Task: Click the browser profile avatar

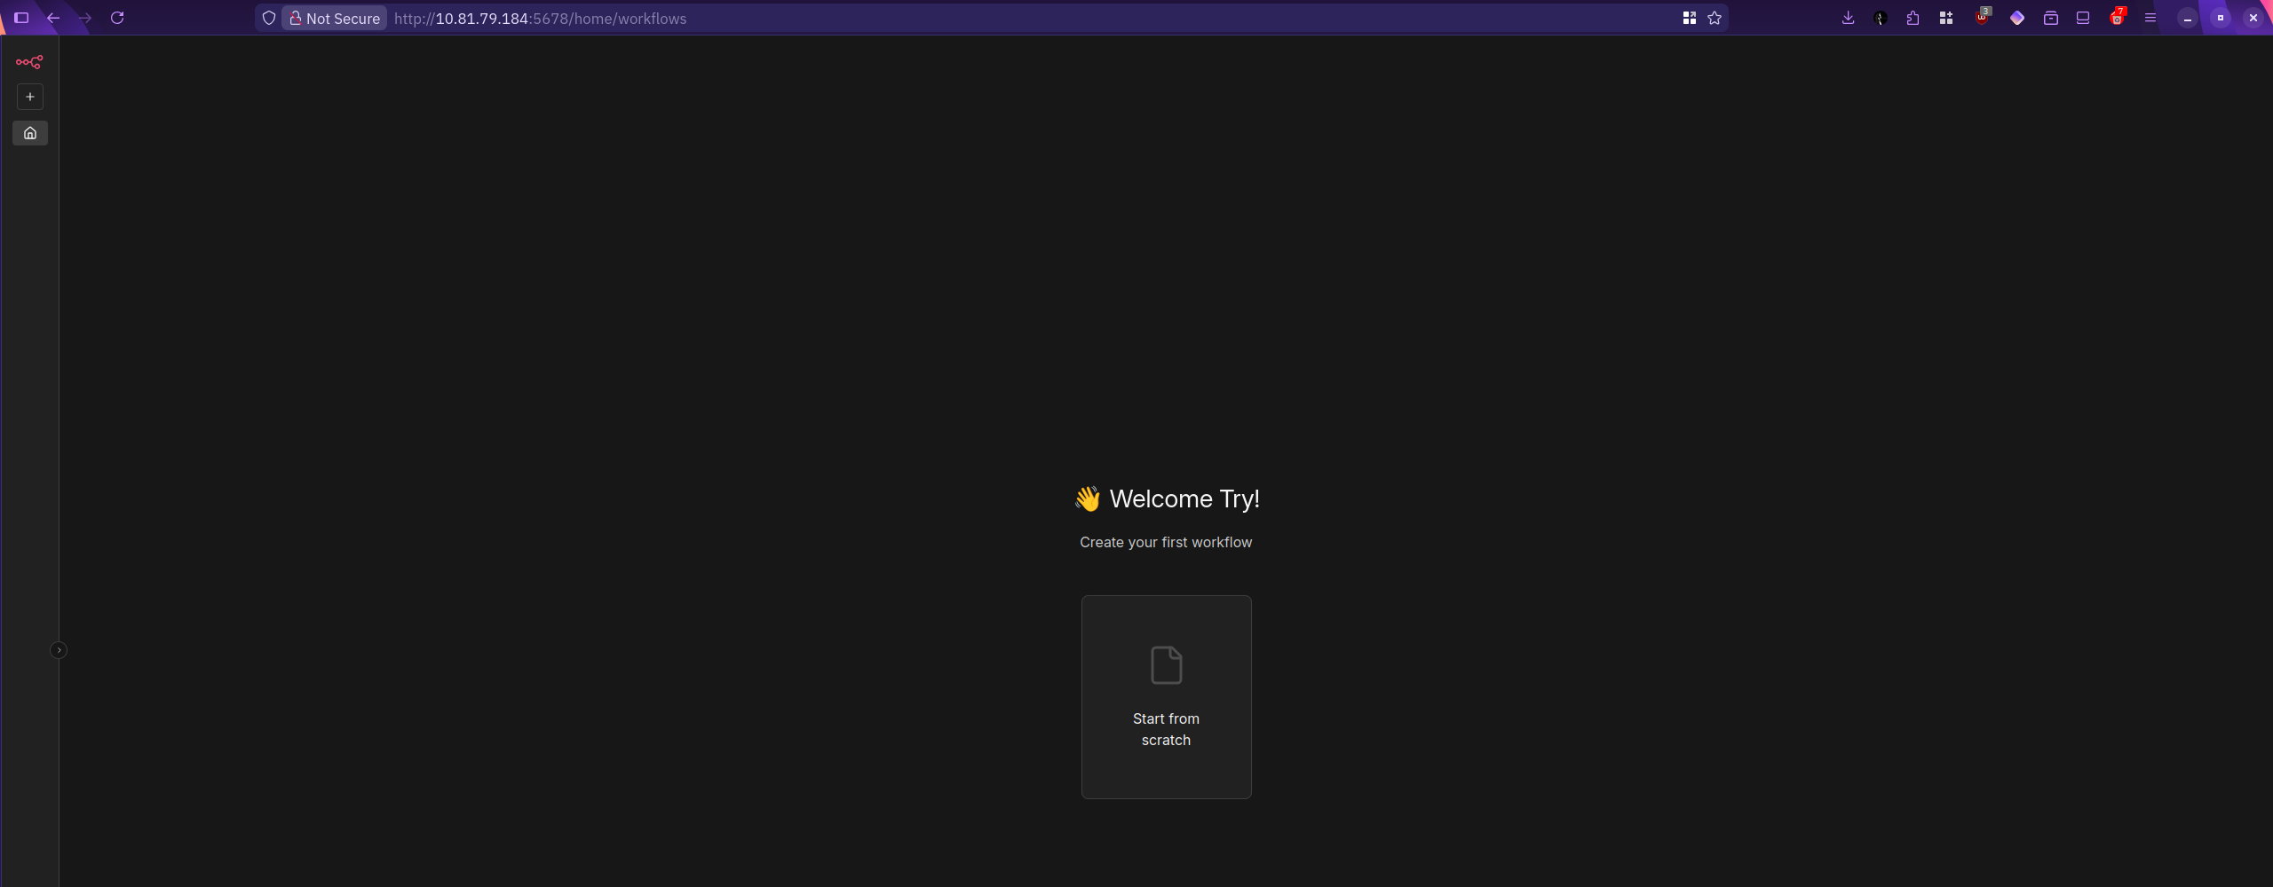Action: pyautogui.click(x=1880, y=18)
